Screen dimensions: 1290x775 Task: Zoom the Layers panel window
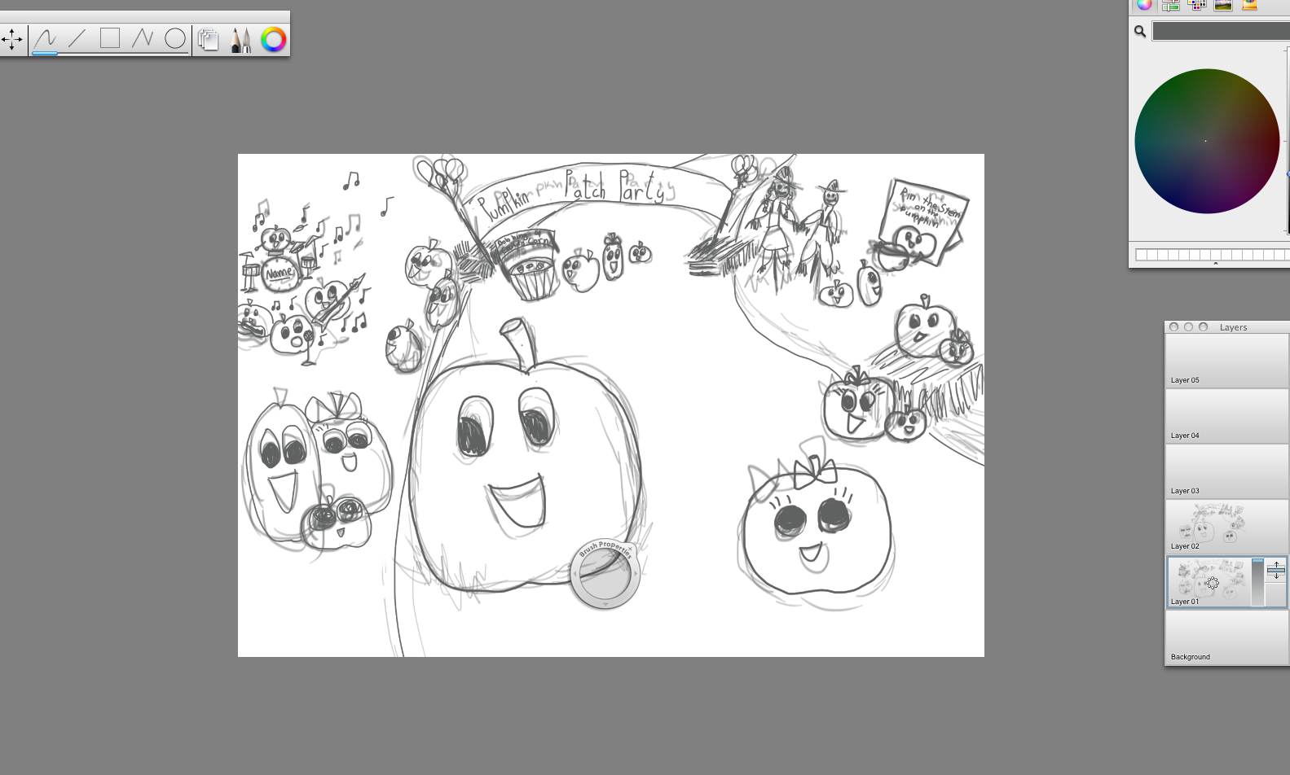click(x=1204, y=327)
